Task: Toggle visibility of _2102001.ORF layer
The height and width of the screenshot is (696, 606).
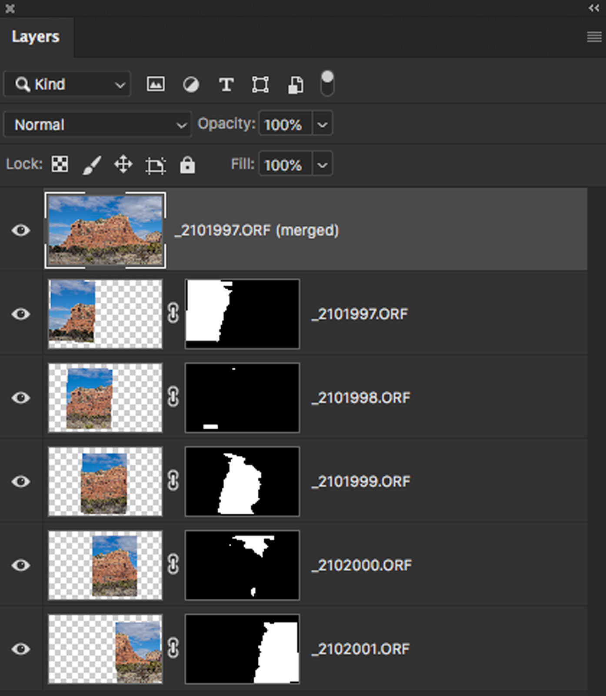Action: tap(20, 649)
